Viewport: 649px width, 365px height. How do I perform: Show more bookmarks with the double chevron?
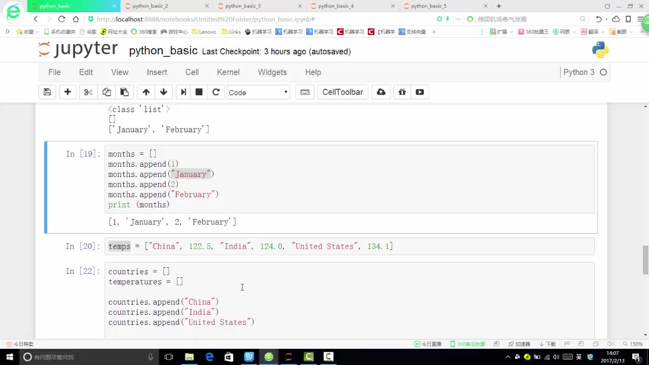(434, 31)
